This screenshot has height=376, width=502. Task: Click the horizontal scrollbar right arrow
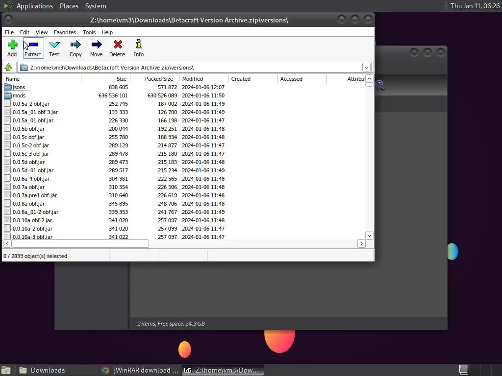point(361,244)
